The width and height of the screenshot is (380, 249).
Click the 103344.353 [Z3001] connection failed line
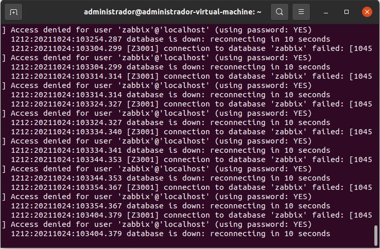192,159
